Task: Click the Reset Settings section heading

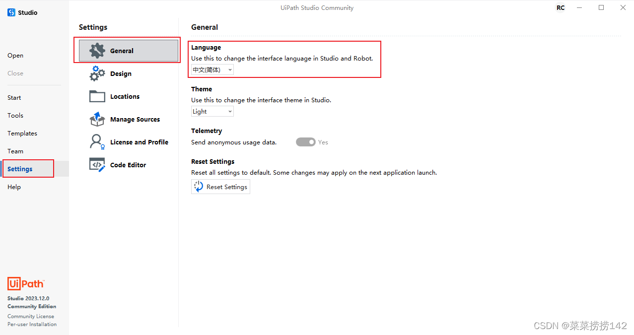Action: [212, 162]
